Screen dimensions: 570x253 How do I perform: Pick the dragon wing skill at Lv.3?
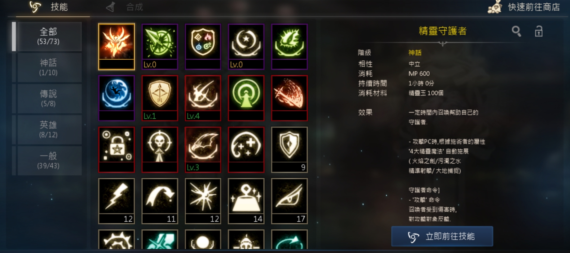203,149
